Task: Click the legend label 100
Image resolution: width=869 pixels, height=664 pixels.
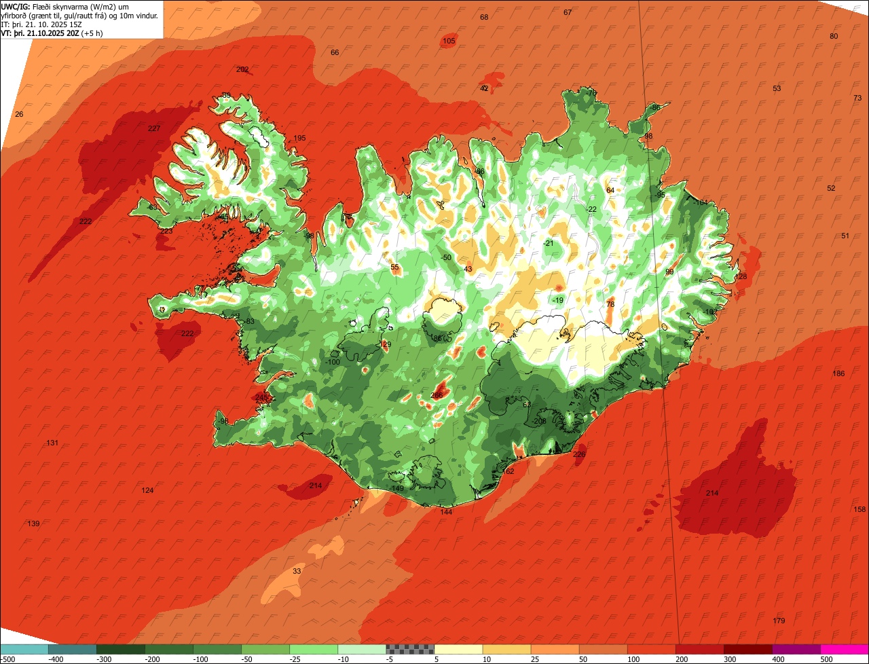Action: click(x=633, y=659)
